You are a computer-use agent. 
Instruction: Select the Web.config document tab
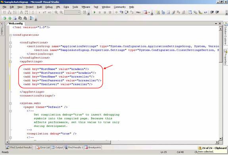pyautogui.click(x=15, y=23)
